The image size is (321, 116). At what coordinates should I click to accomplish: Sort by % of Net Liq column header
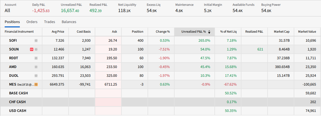[x=228, y=32]
